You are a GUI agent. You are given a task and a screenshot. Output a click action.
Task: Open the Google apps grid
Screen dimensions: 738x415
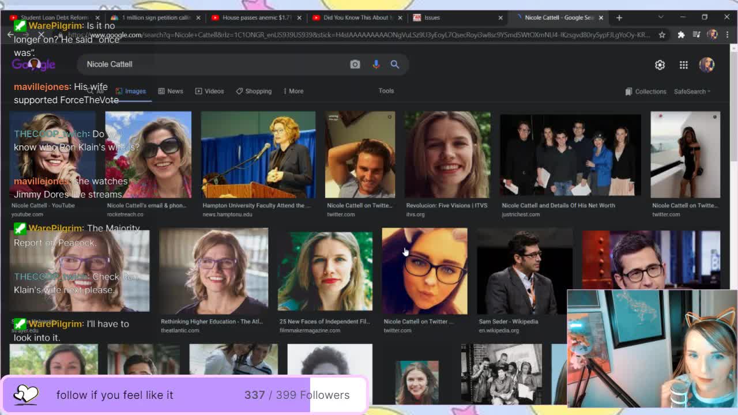[x=683, y=65]
